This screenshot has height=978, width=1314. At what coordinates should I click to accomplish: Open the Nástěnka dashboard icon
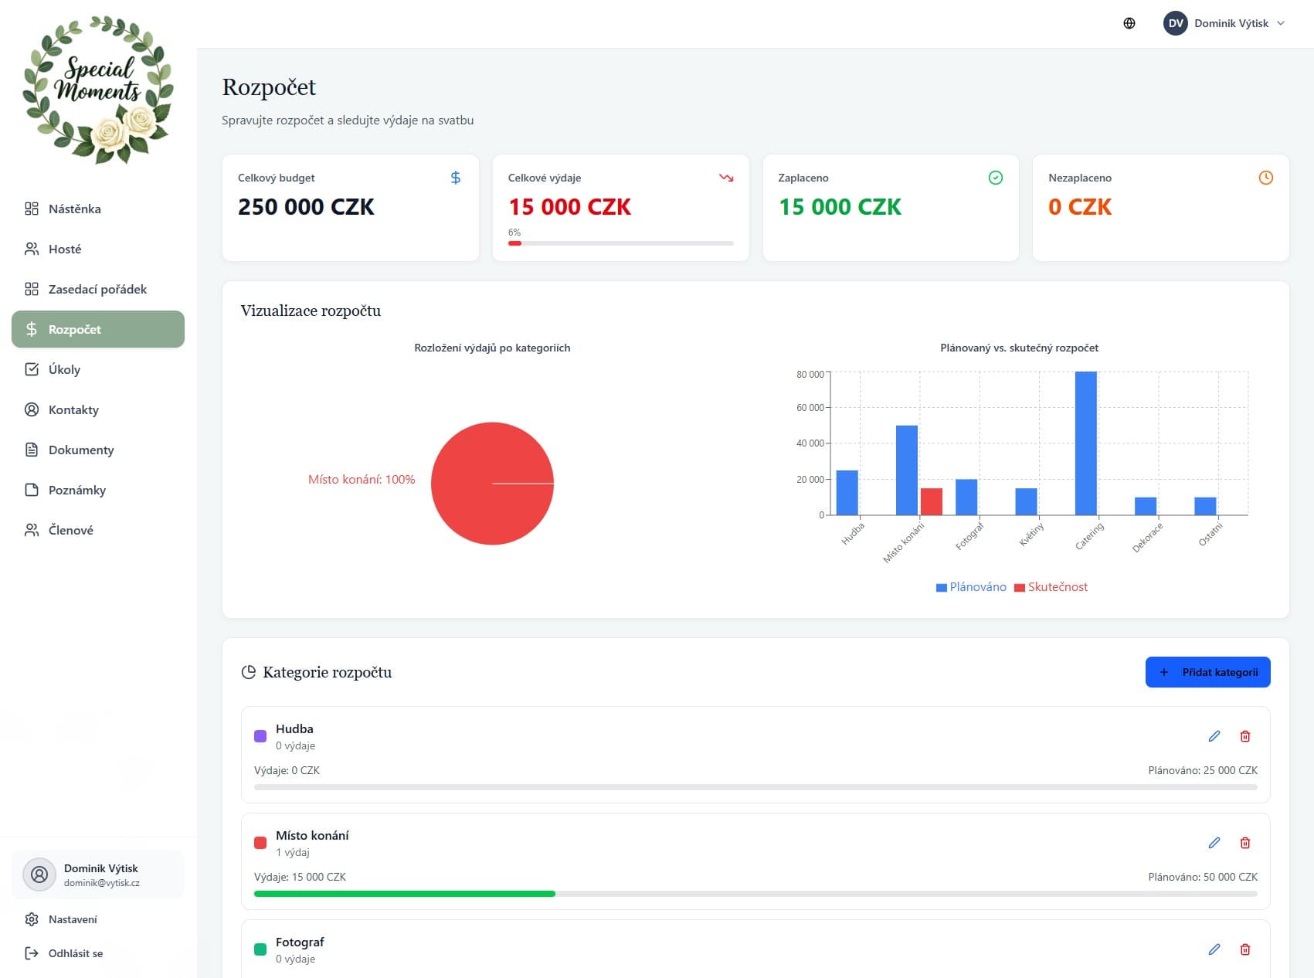point(32,209)
